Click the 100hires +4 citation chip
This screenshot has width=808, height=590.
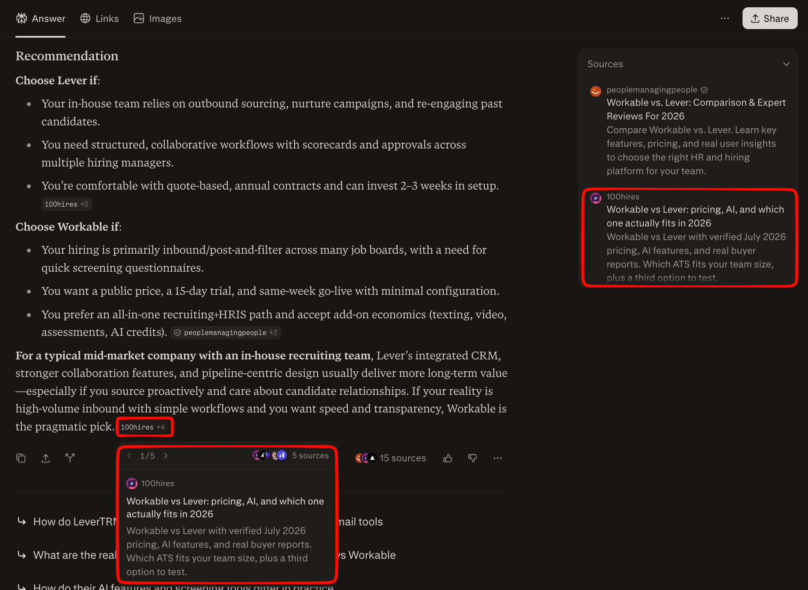143,427
